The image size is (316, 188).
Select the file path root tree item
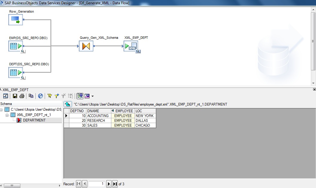click(x=36, y=109)
